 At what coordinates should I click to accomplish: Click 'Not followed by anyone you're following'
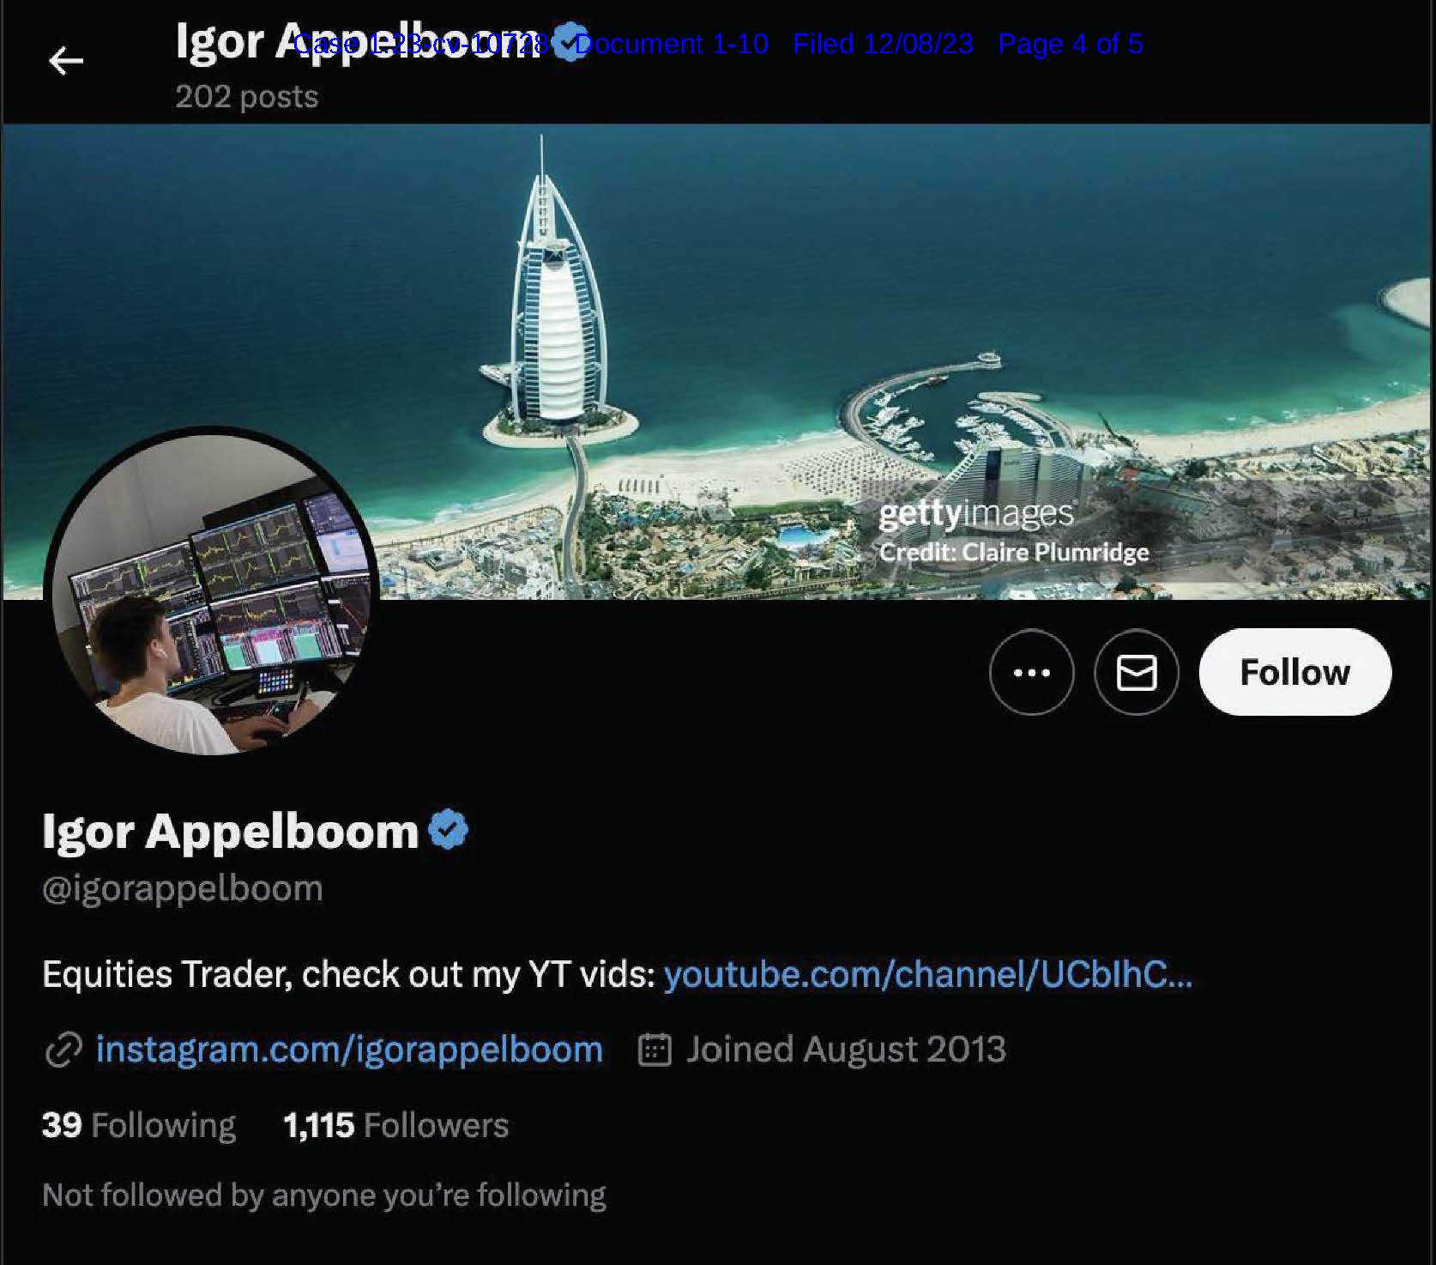pyautogui.click(x=324, y=1195)
